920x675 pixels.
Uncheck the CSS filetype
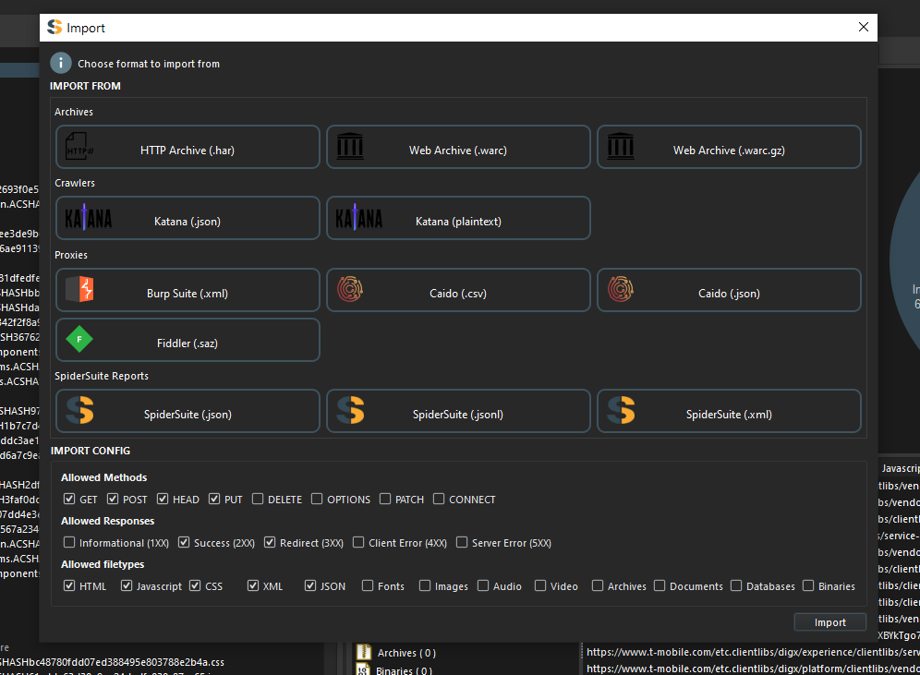[195, 585]
